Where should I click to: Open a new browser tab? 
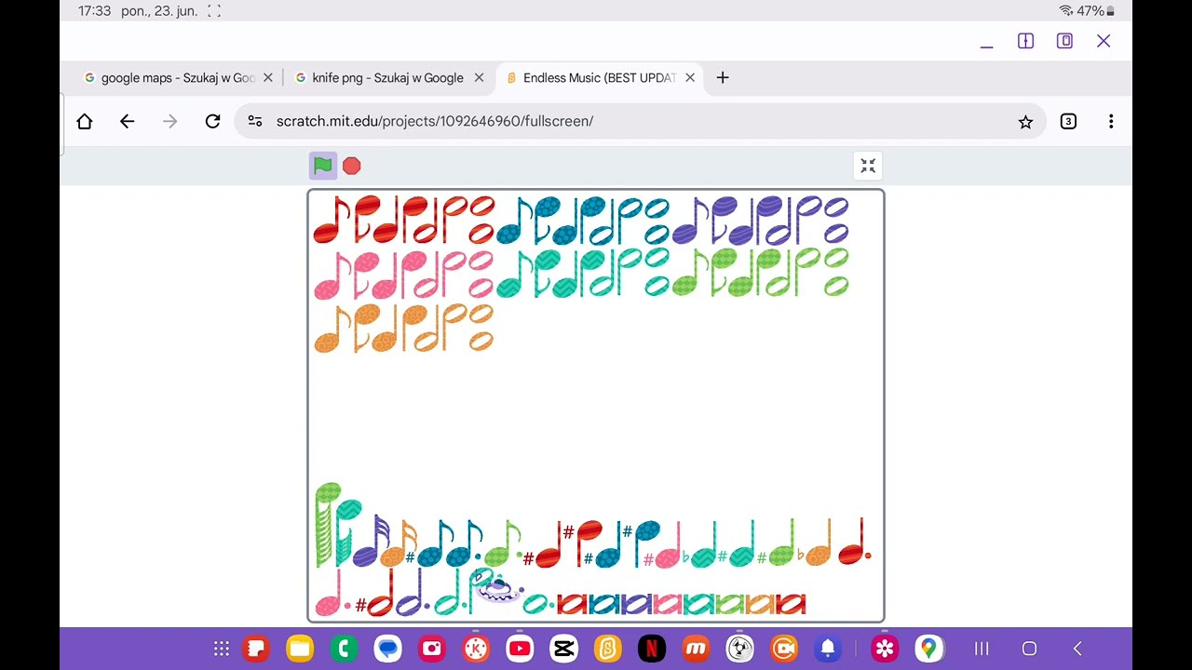coord(723,78)
